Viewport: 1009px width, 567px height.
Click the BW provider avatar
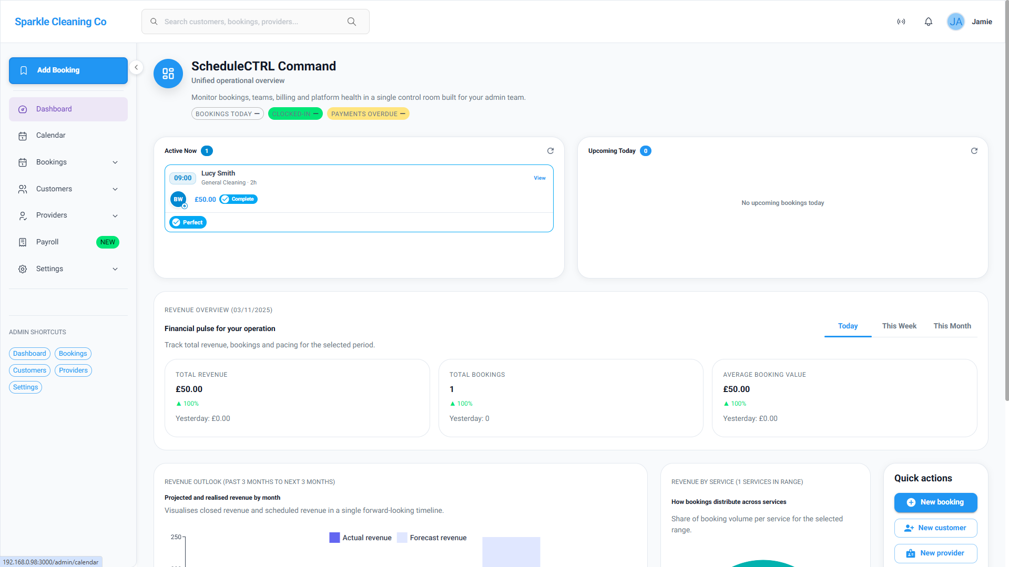tap(178, 199)
